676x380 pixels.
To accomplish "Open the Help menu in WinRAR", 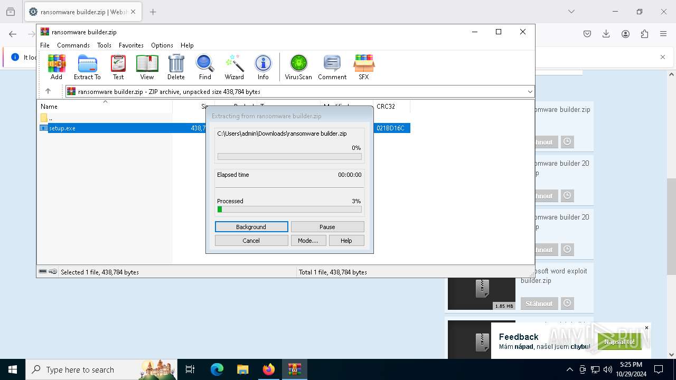I will coord(187,45).
